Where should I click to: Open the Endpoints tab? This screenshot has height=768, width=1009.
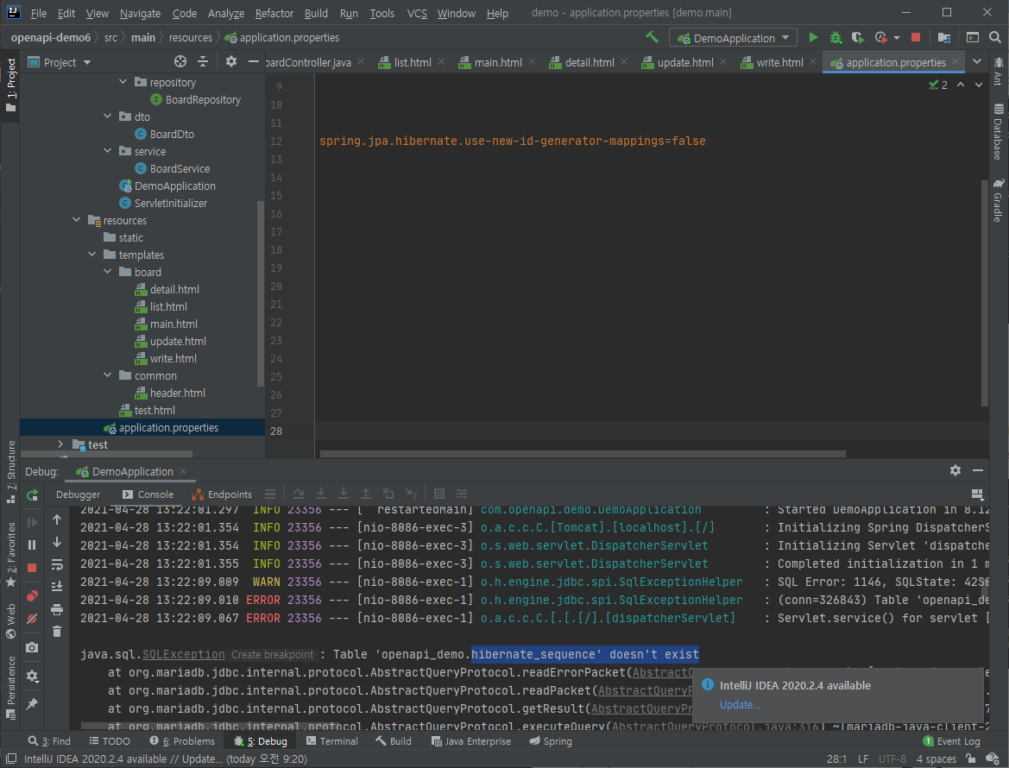(222, 494)
